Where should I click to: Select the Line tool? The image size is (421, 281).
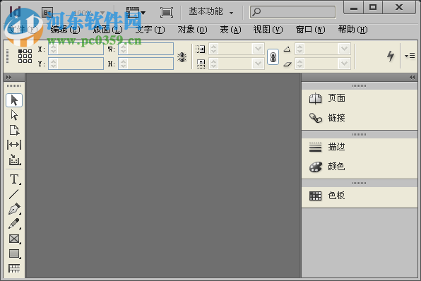(13, 194)
